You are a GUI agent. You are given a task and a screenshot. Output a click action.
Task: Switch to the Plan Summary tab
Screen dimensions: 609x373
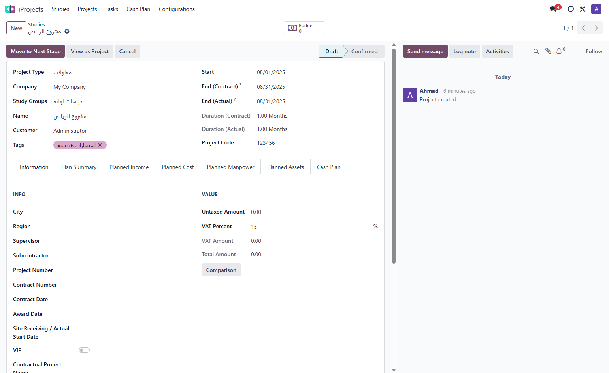click(x=79, y=167)
